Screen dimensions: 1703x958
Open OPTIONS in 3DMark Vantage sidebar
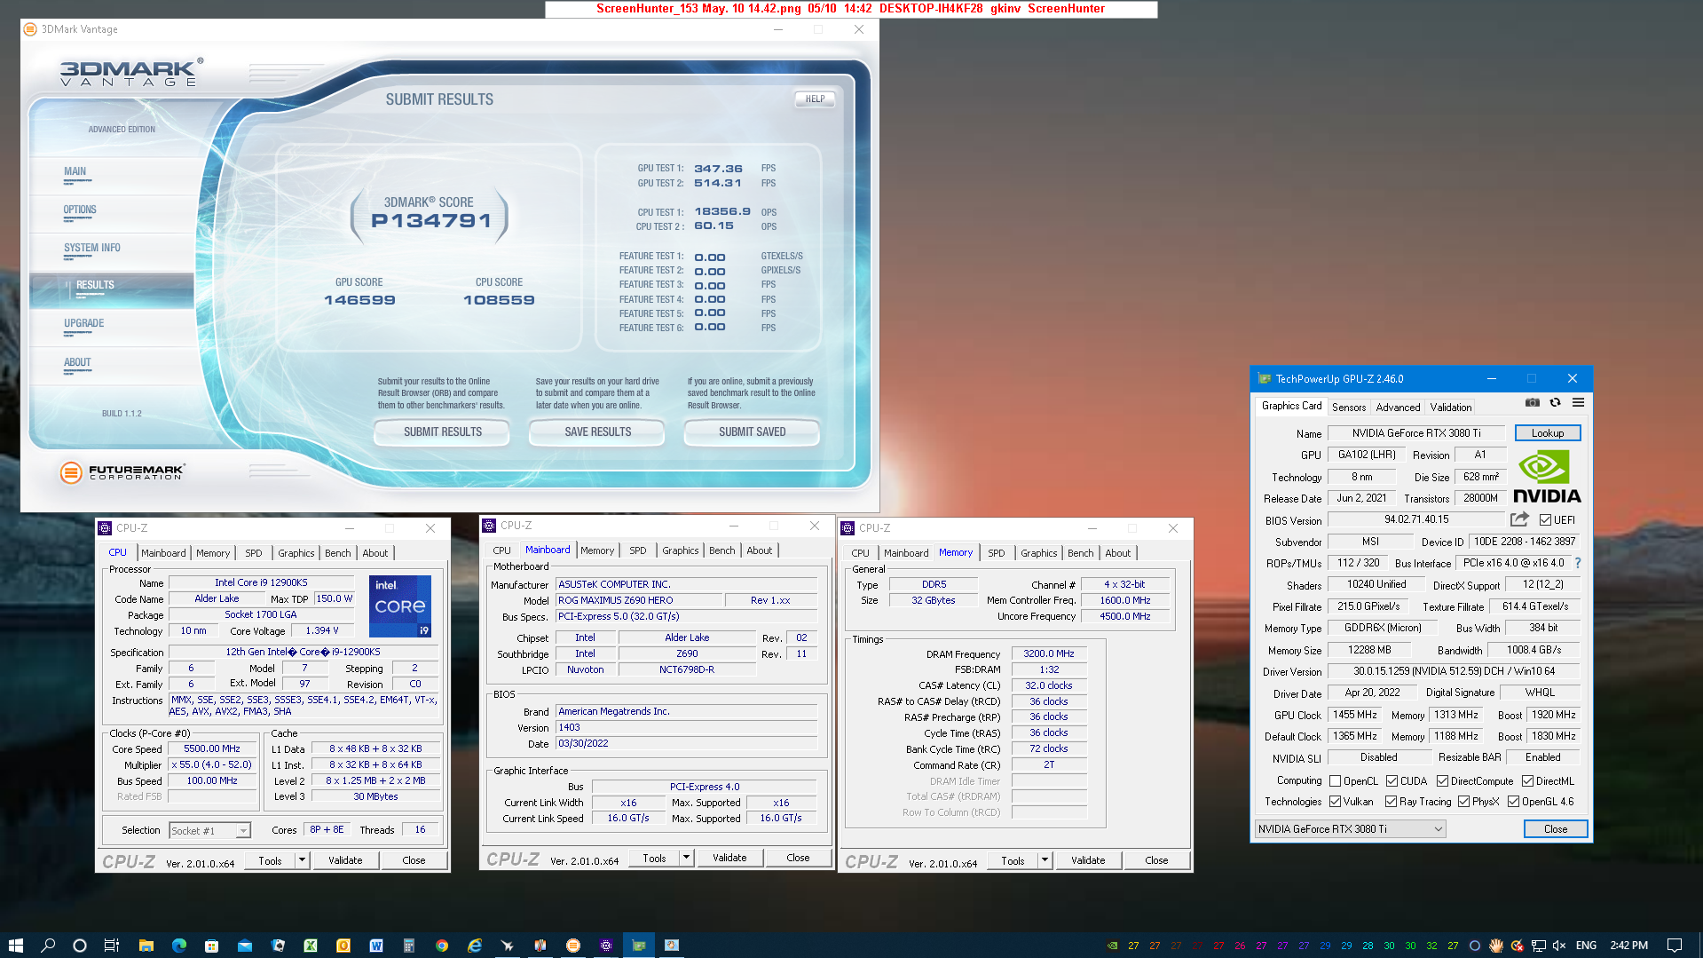[80, 210]
